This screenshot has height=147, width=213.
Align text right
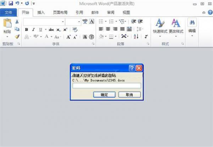(x=115, y=29)
